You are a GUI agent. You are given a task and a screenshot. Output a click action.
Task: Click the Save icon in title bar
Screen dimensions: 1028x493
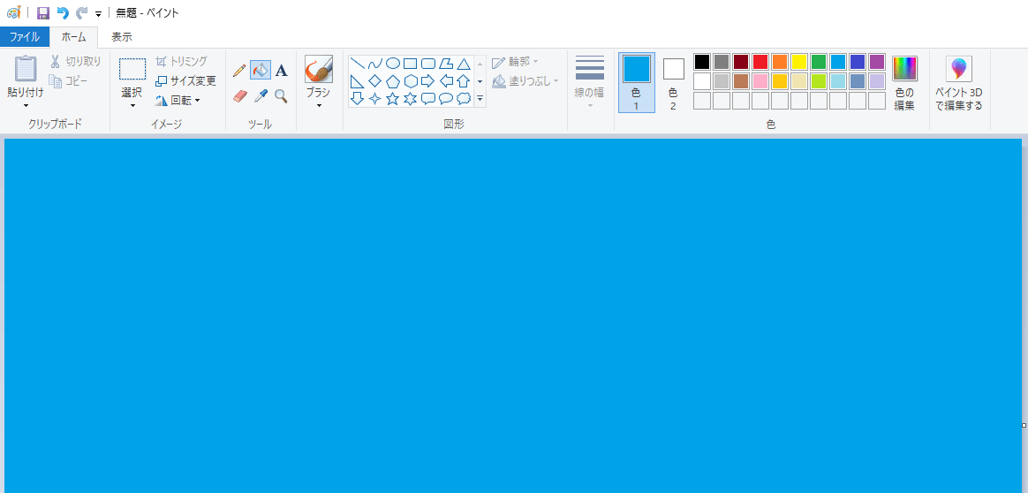pyautogui.click(x=42, y=13)
